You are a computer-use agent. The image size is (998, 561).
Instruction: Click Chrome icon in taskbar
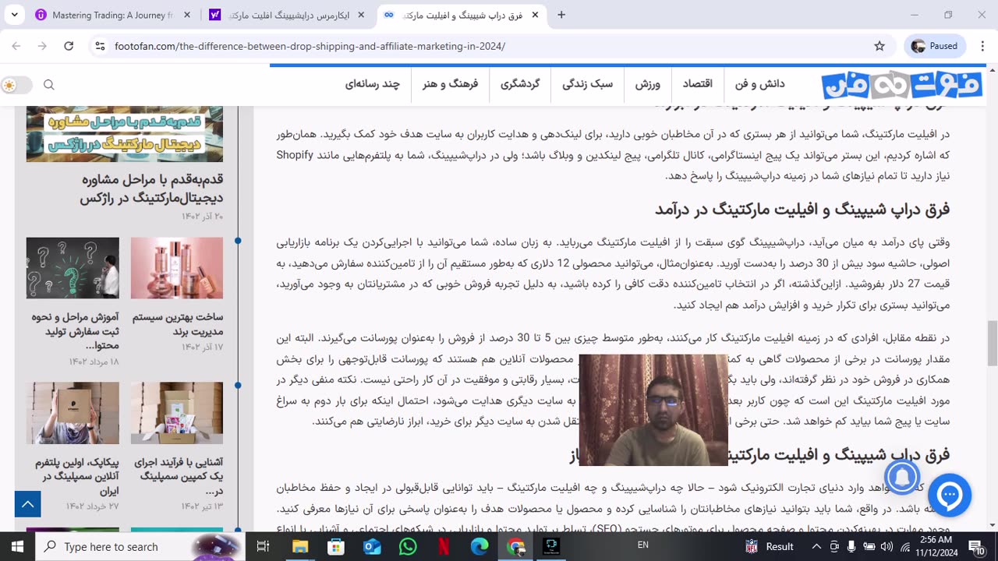515,546
